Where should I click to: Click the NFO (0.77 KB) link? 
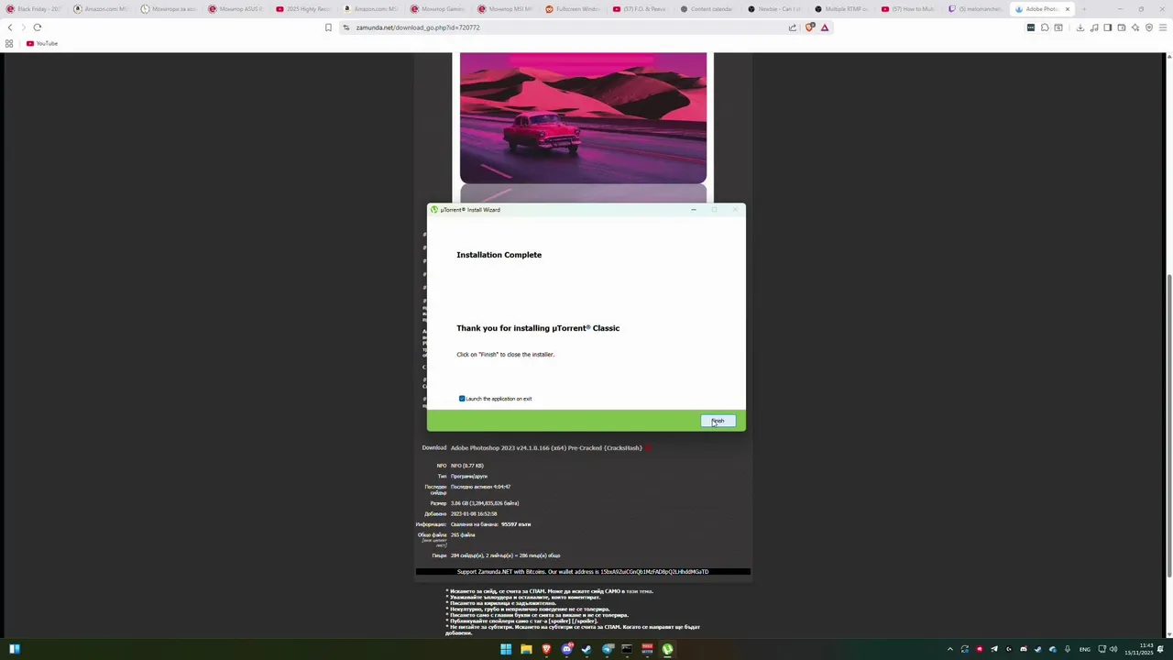pyautogui.click(x=466, y=466)
